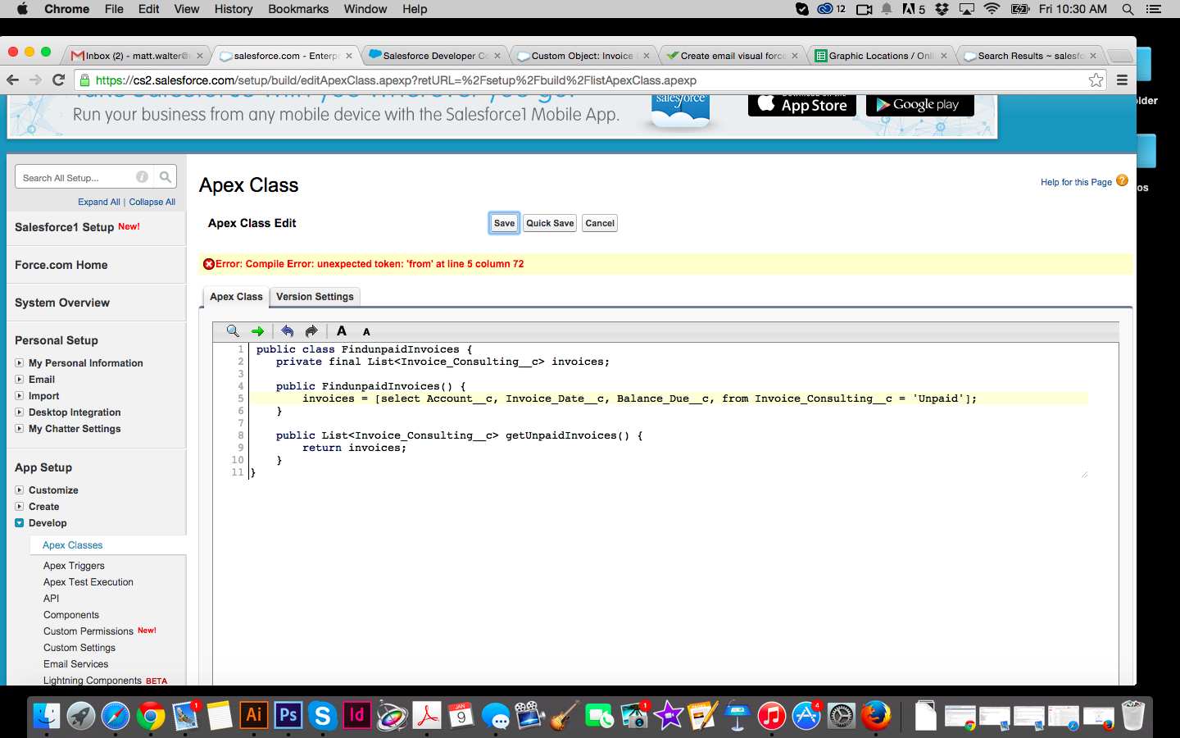This screenshot has height=738, width=1180.
Task: Bookmark page with the star icon
Action: [x=1096, y=80]
